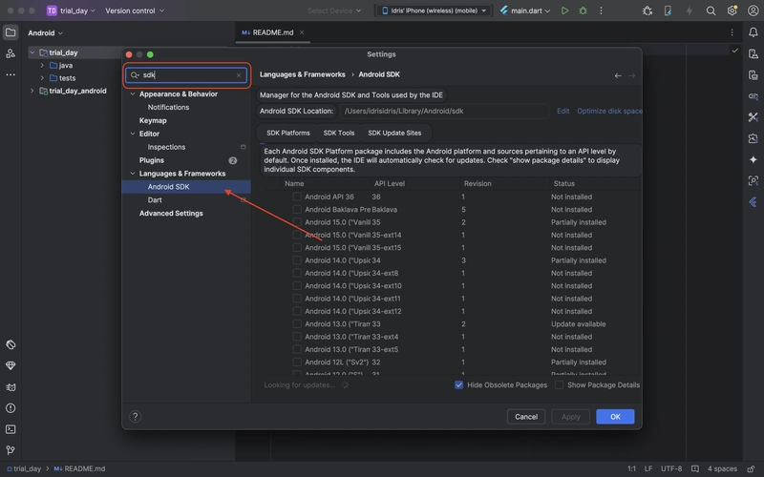Click the Cancel button
This screenshot has height=477, width=764.
point(526,417)
